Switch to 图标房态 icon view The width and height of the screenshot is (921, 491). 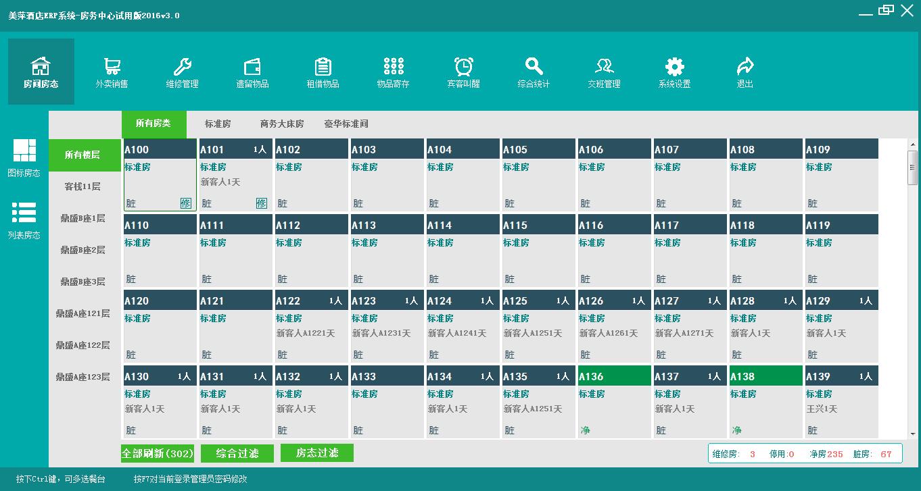[24, 157]
